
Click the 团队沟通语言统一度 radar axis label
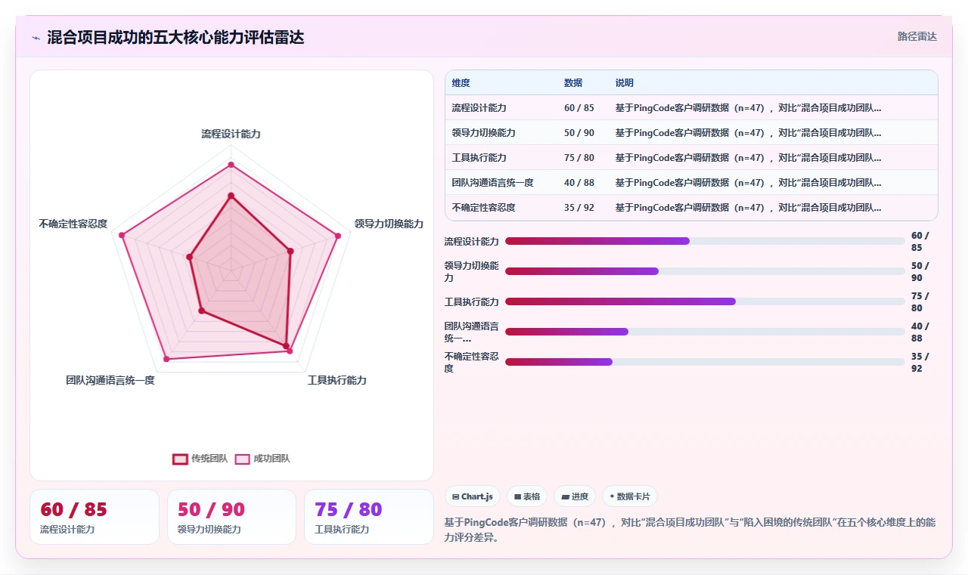pyautogui.click(x=110, y=381)
